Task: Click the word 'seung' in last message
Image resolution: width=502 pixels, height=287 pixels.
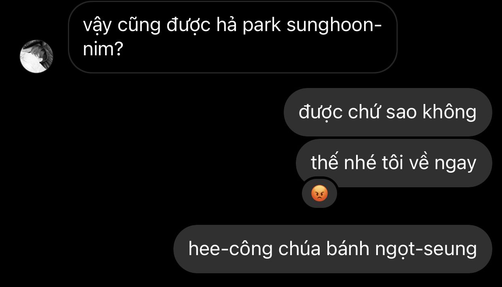Action: pos(450,250)
